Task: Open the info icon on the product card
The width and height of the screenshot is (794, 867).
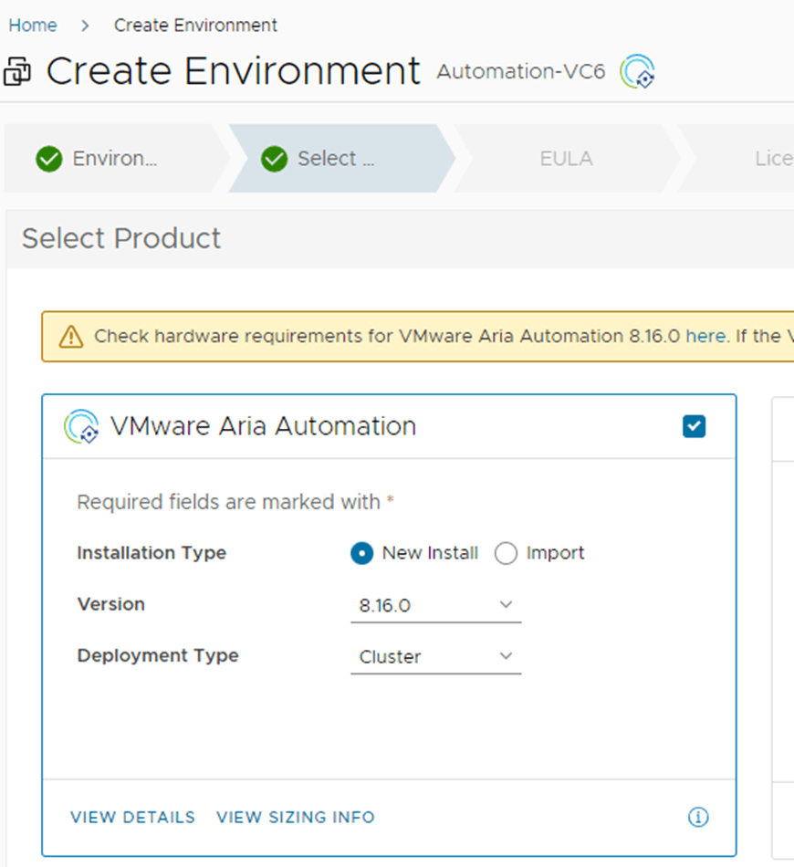Action: (x=697, y=817)
